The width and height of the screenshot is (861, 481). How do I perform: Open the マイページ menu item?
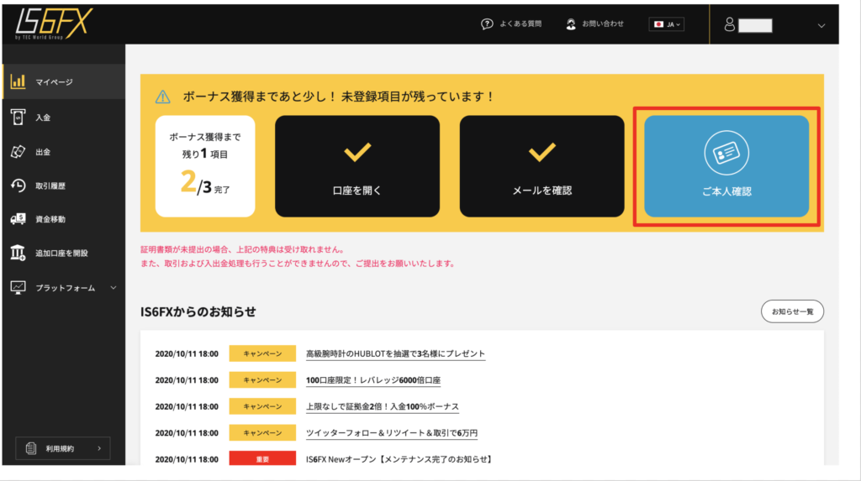pos(64,81)
